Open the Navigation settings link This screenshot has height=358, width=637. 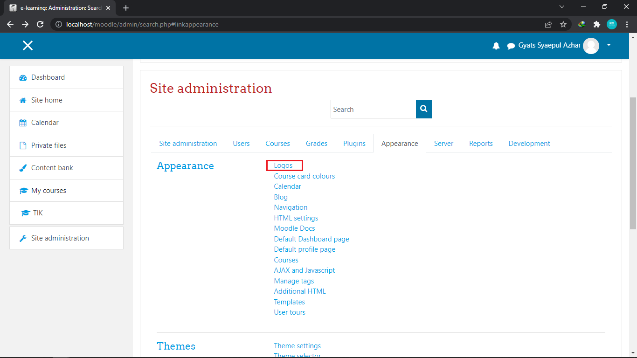[x=291, y=207]
